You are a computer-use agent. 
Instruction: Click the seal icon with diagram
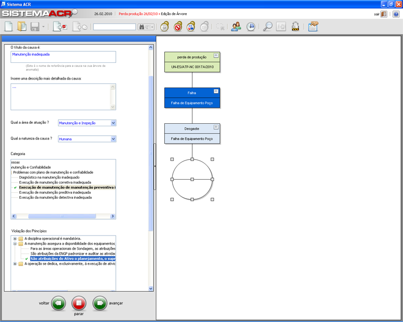[x=191, y=27]
